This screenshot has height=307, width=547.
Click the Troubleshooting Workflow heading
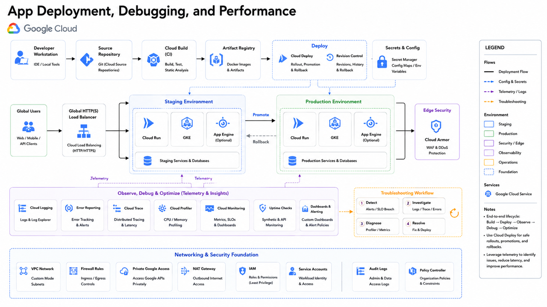pos(407,193)
